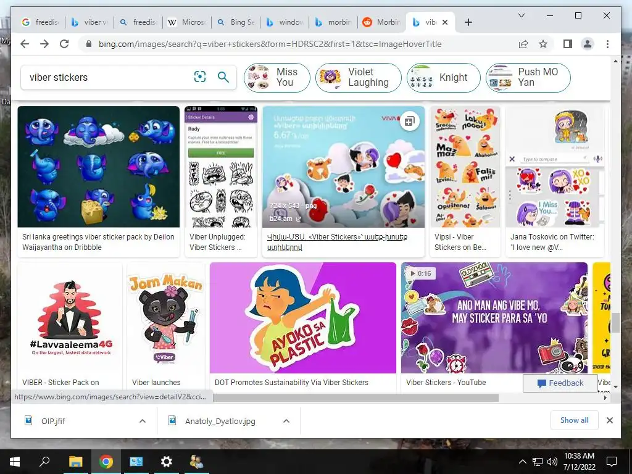Open the browser side panel

568,44
